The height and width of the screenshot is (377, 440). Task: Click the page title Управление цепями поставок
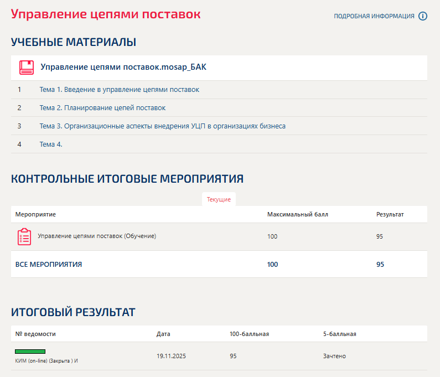106,14
